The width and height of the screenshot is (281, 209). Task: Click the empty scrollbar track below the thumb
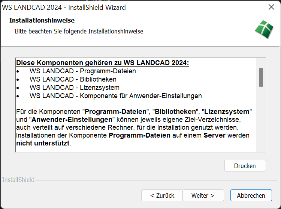pos(261,120)
